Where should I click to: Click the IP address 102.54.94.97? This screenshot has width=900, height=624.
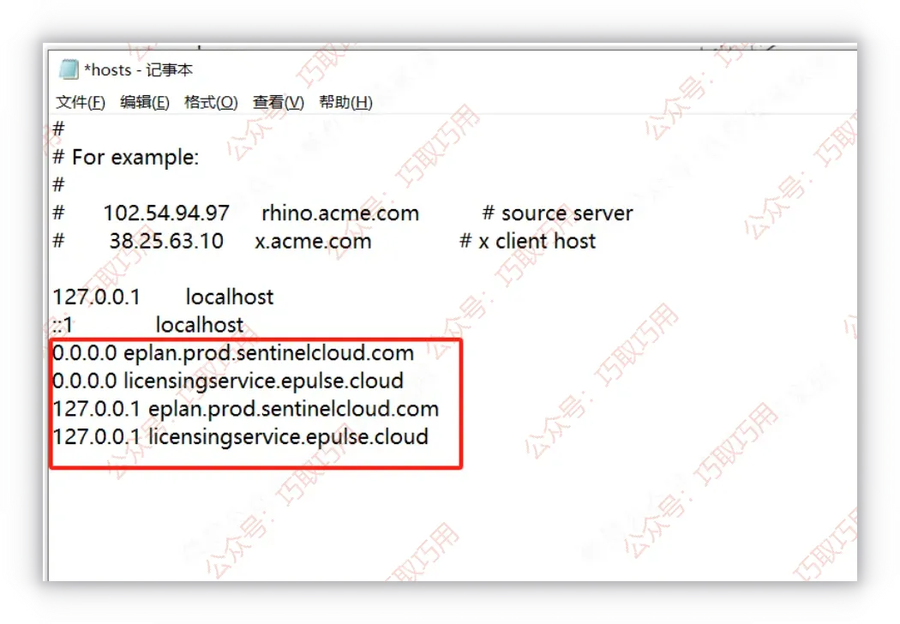coord(166,213)
